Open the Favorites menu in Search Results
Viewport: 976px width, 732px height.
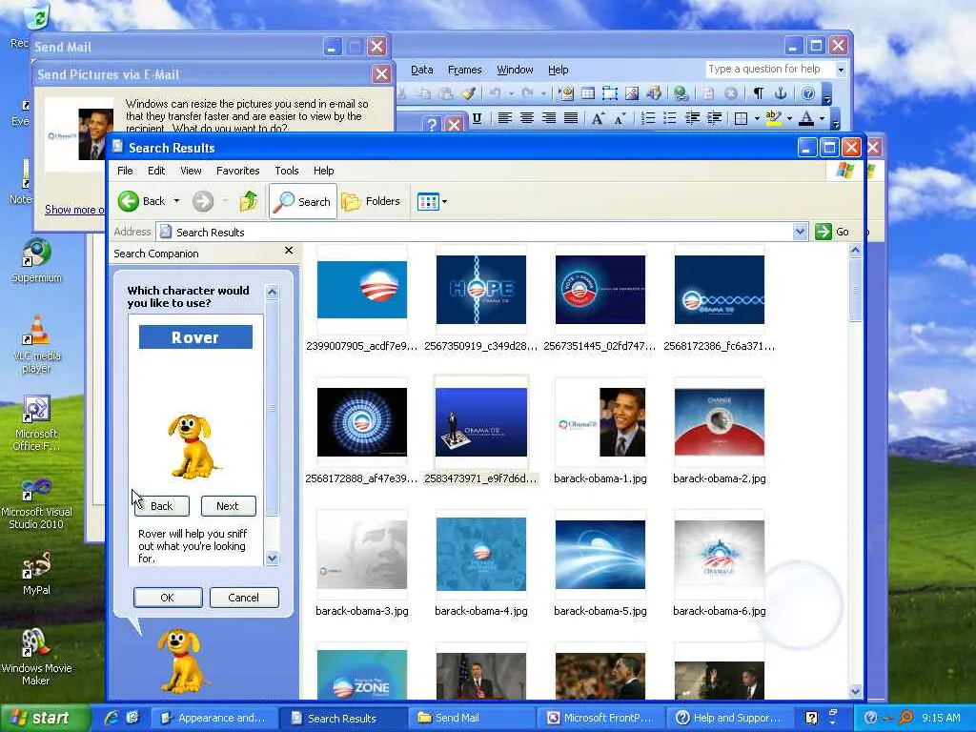(x=237, y=171)
